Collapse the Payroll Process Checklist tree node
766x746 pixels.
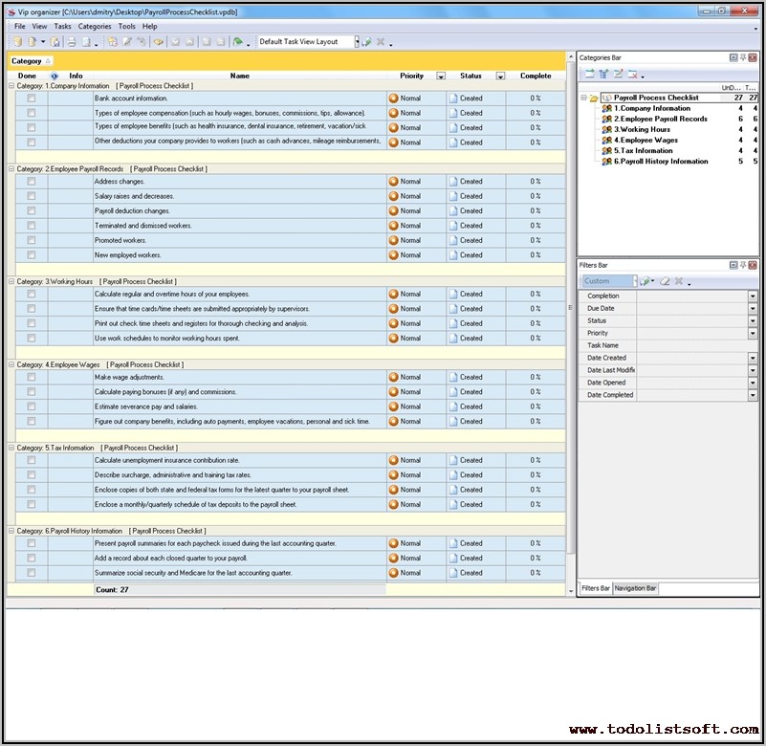583,98
